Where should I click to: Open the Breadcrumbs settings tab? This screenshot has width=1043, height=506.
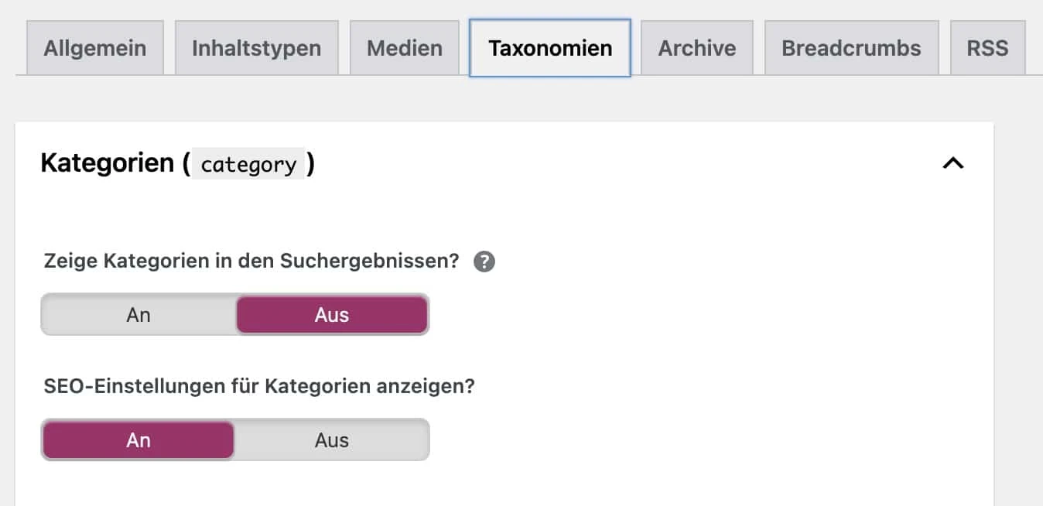pos(851,47)
